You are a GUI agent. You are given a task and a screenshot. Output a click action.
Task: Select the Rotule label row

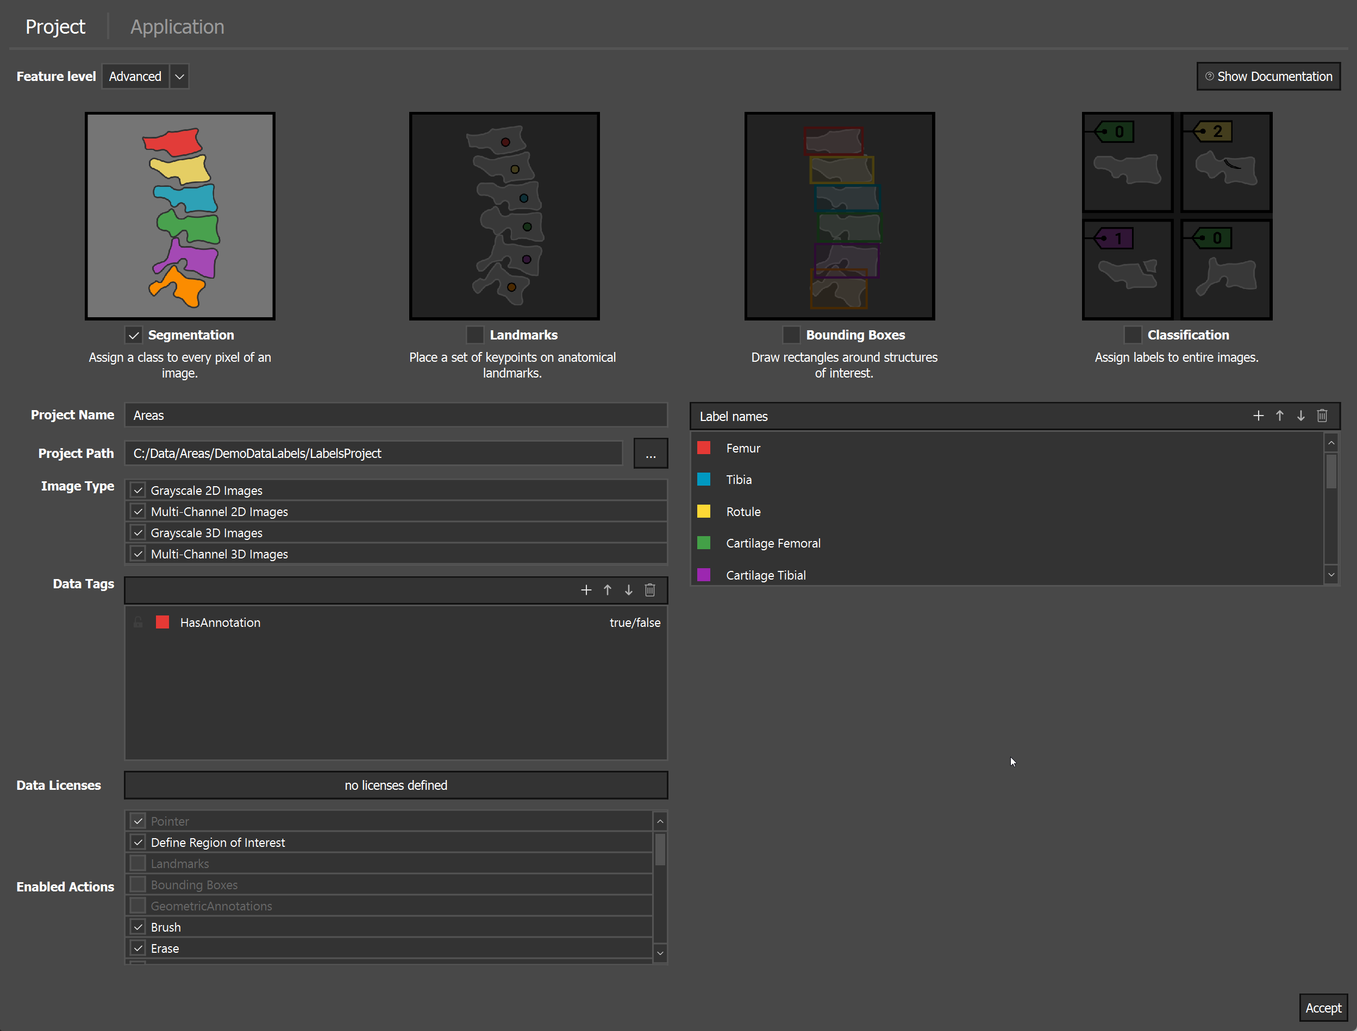pos(1007,512)
